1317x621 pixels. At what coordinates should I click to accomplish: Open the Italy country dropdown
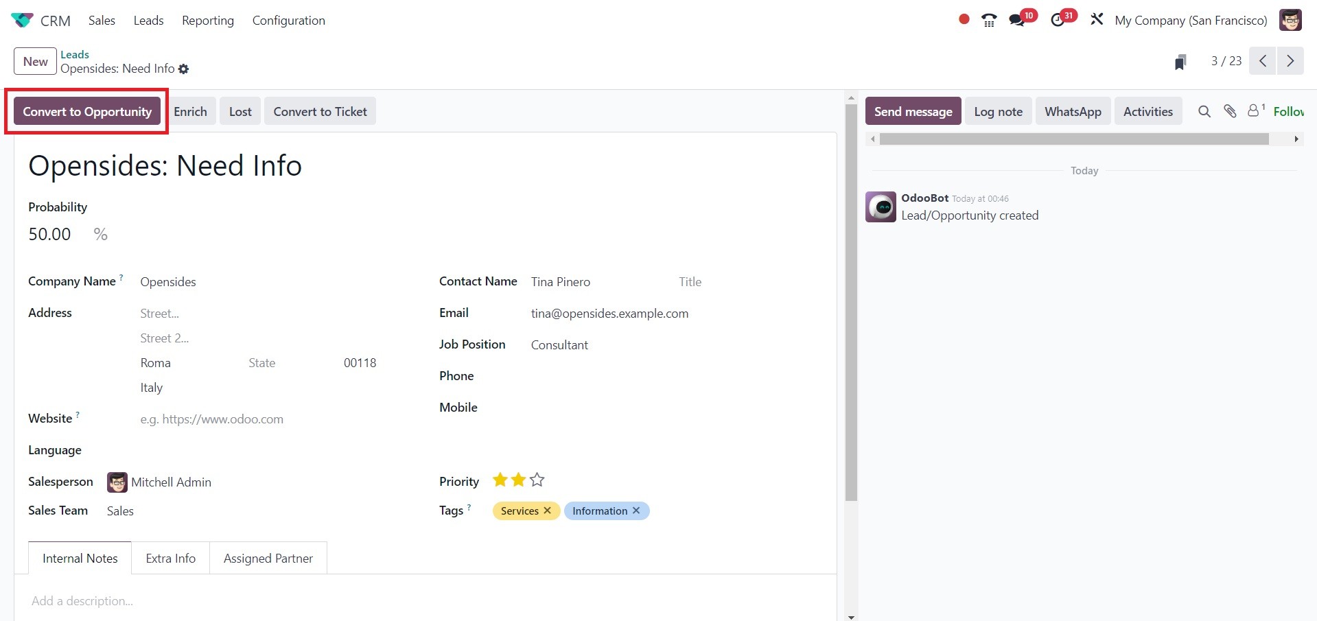tap(277, 388)
